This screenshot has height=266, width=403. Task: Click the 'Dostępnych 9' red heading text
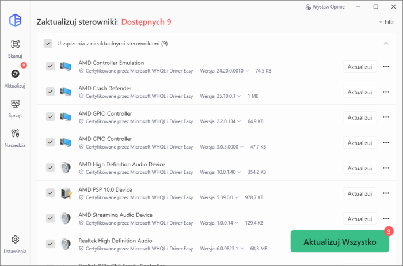146,22
